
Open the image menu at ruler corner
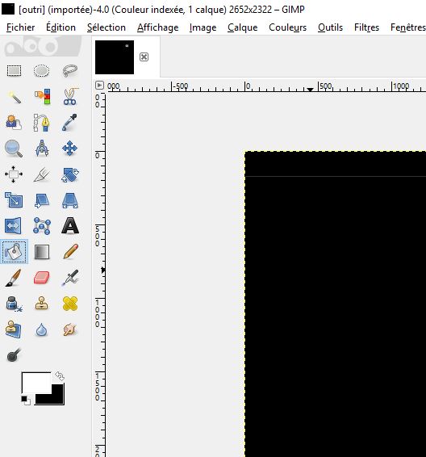click(99, 85)
